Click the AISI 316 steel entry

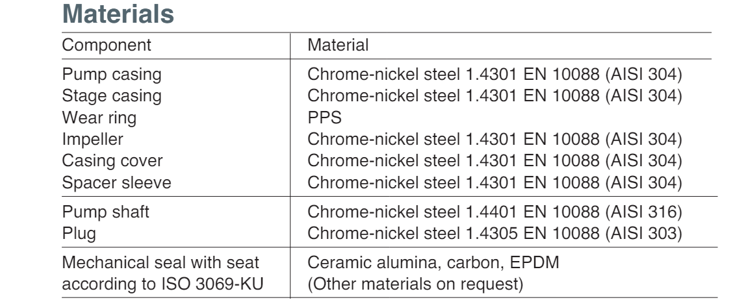coord(495,212)
